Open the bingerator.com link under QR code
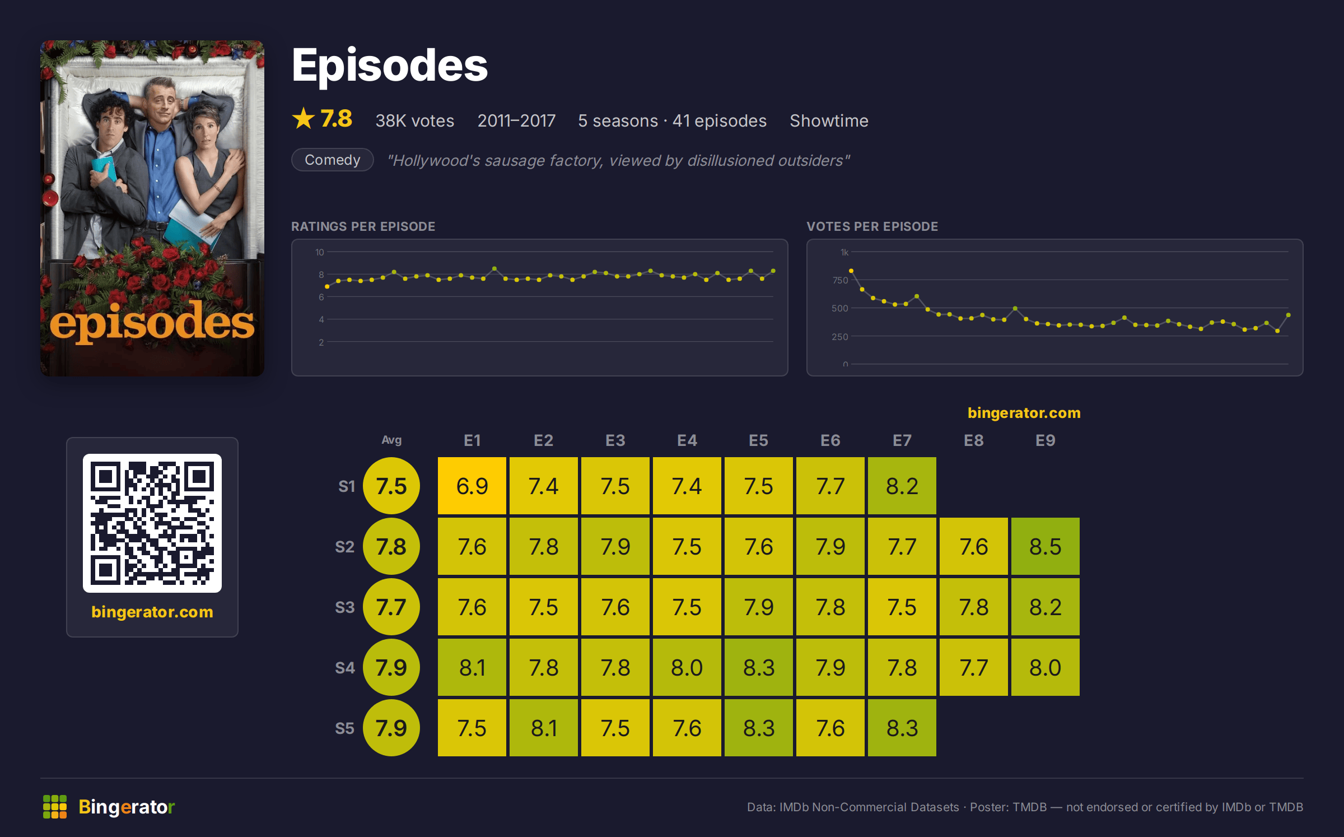The height and width of the screenshot is (837, 1344). click(152, 612)
